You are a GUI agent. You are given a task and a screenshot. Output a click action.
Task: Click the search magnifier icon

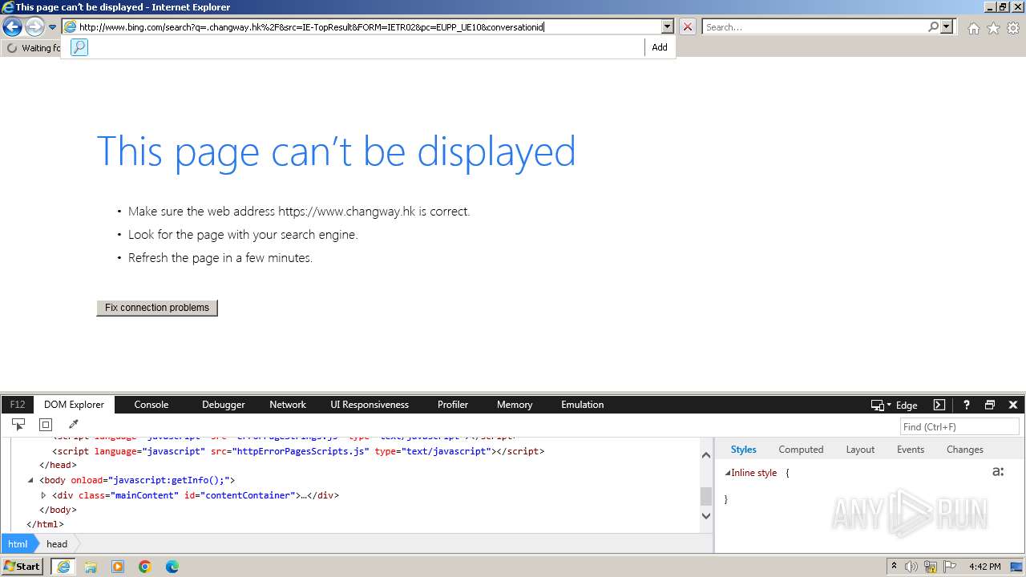933,27
